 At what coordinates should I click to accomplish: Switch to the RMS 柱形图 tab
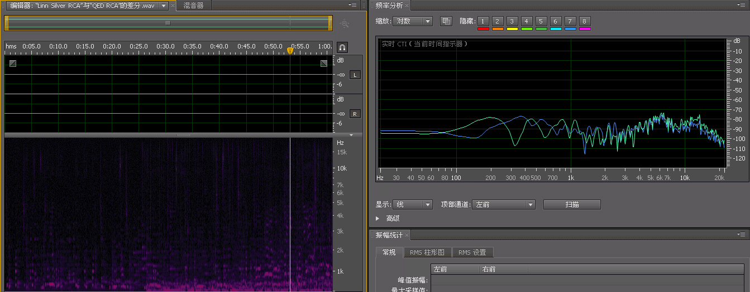click(427, 252)
